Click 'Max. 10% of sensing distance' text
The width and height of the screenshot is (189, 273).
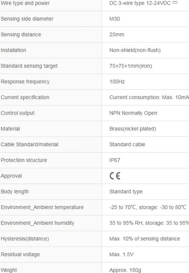pyautogui.click(x=144, y=239)
